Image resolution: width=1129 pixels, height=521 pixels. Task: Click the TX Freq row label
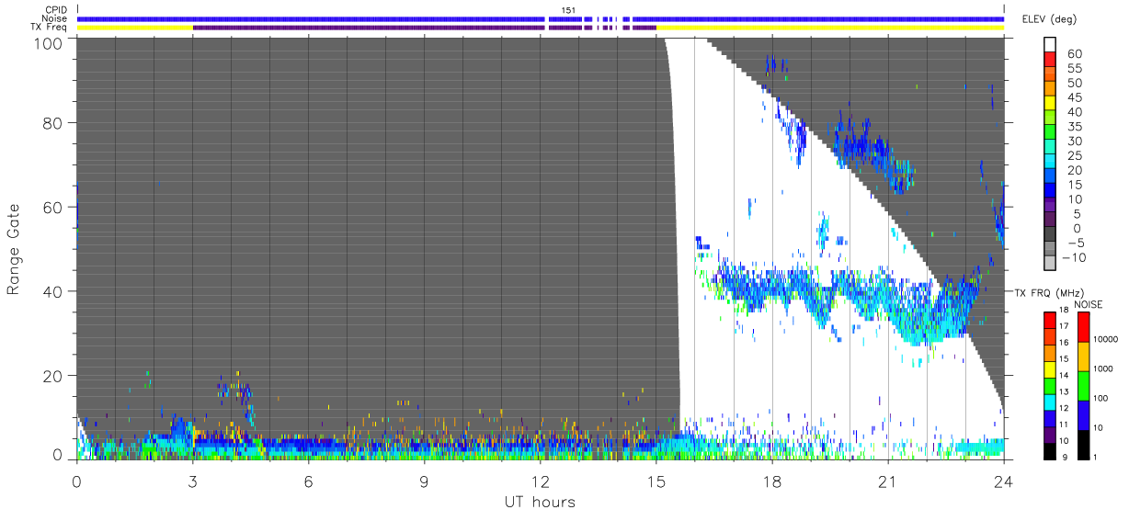click(49, 27)
